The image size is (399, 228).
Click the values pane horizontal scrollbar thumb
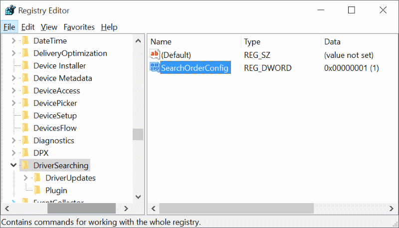[236, 209]
